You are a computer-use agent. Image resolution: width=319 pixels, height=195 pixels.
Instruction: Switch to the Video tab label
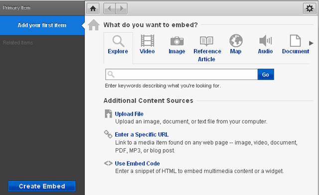tap(147, 51)
